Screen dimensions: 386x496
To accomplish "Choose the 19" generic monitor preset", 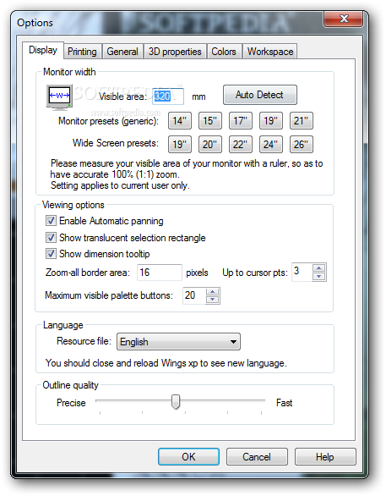I will tap(271, 120).
